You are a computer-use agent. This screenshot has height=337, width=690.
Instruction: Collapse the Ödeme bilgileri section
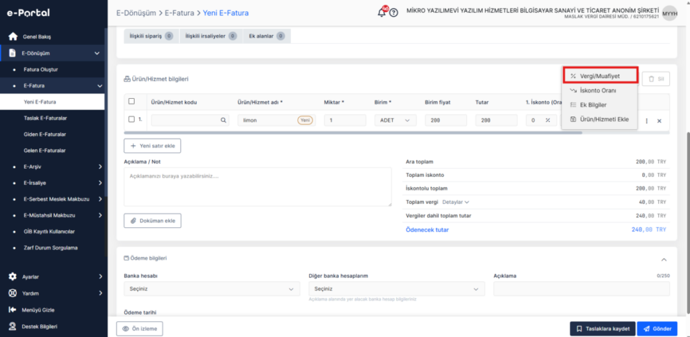(664, 259)
